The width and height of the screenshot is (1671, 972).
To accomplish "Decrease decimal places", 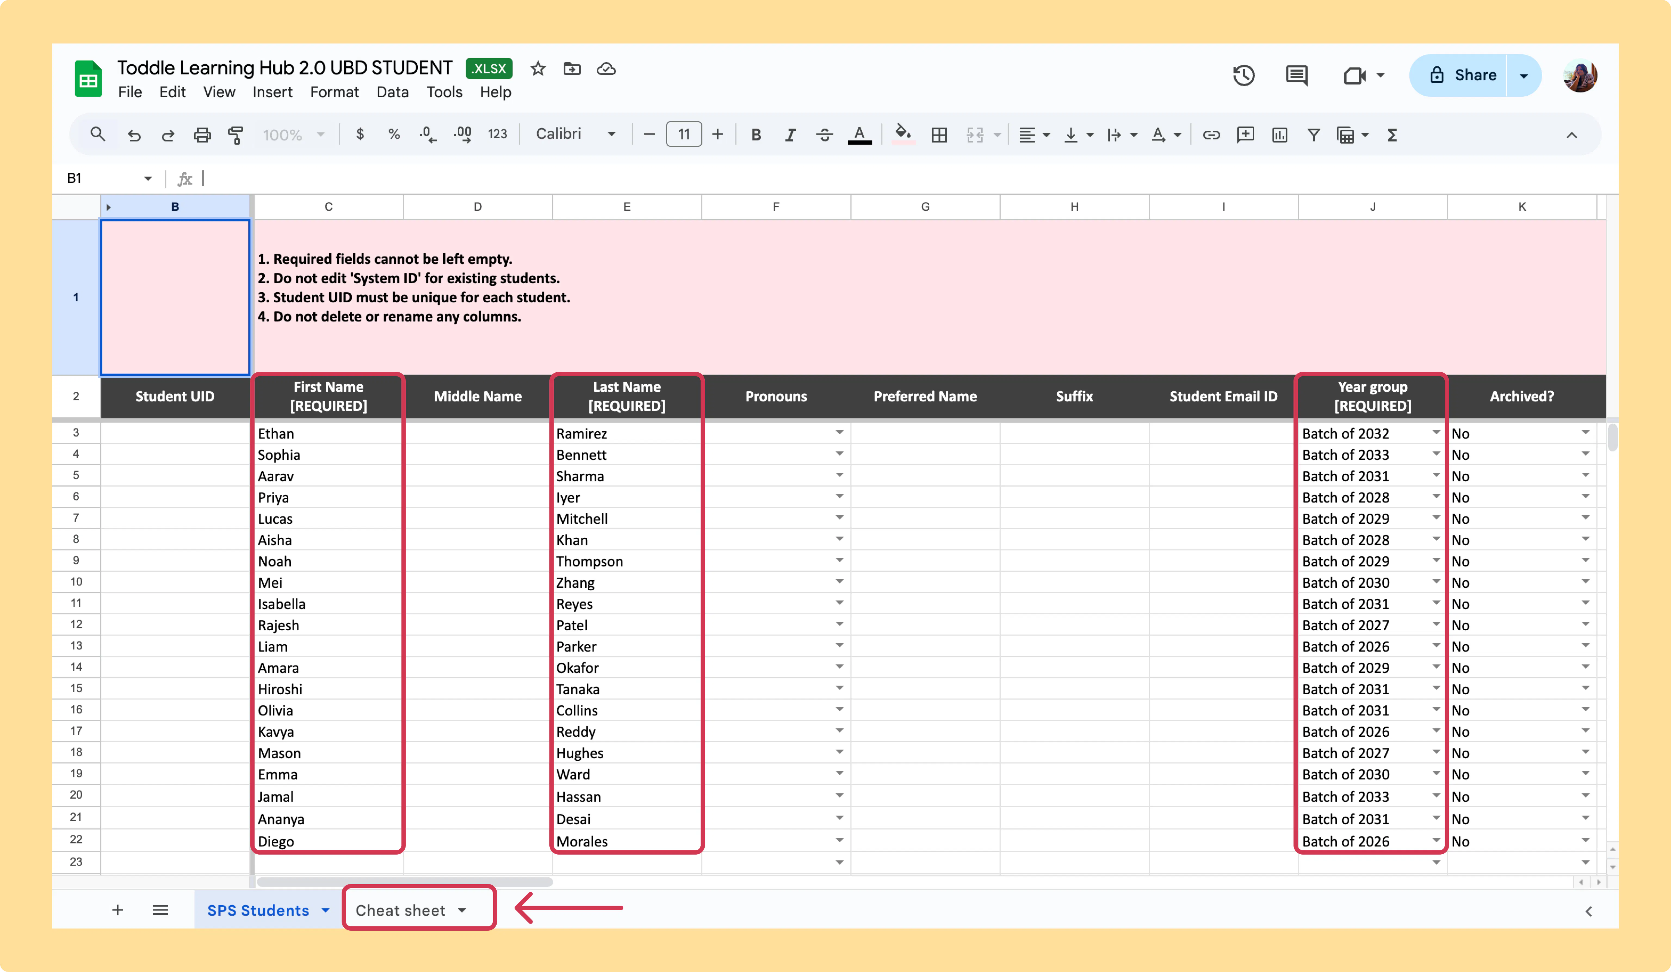I will (428, 135).
